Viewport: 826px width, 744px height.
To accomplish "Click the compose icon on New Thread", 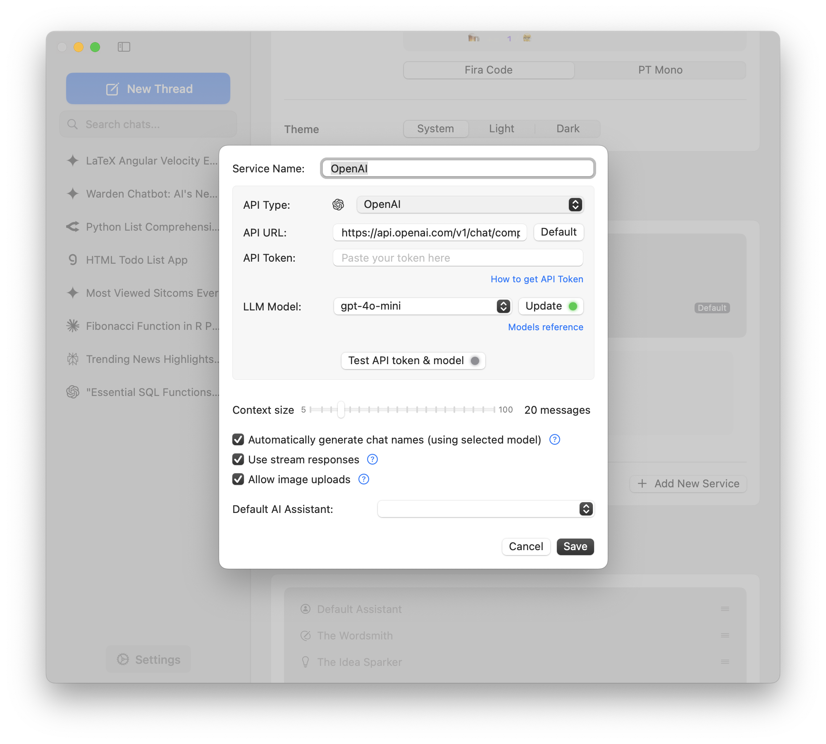I will click(112, 89).
